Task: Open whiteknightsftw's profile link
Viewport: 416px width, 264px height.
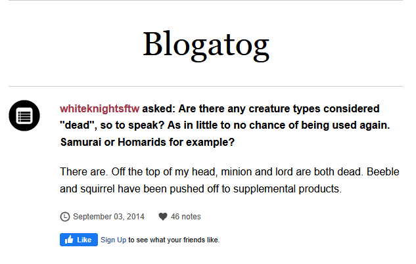Action: 99,108
